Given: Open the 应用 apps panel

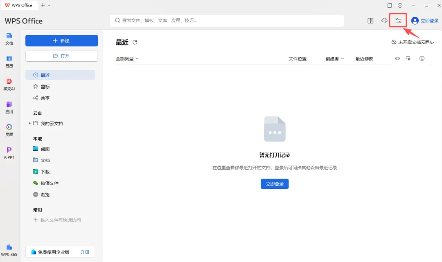Looking at the screenshot, I should pos(9,107).
